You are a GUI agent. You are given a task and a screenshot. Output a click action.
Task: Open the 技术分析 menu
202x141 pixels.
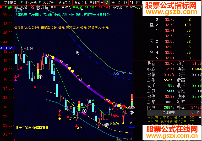click(31, 2)
